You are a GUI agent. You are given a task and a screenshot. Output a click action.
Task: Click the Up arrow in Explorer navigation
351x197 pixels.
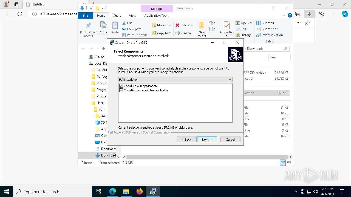[x=103, y=49]
